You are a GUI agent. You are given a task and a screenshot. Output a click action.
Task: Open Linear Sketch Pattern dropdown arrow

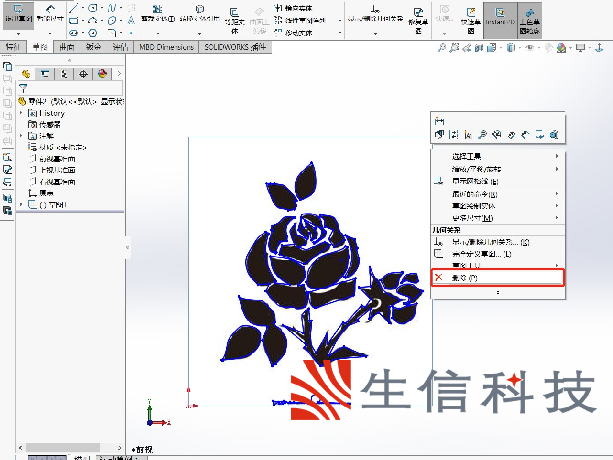340,21
